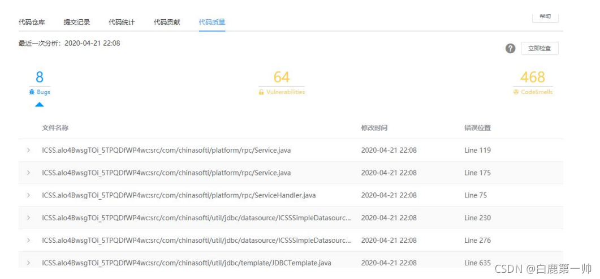Switch to the 代码仓库 tab
The image size is (600, 279).
[32, 22]
